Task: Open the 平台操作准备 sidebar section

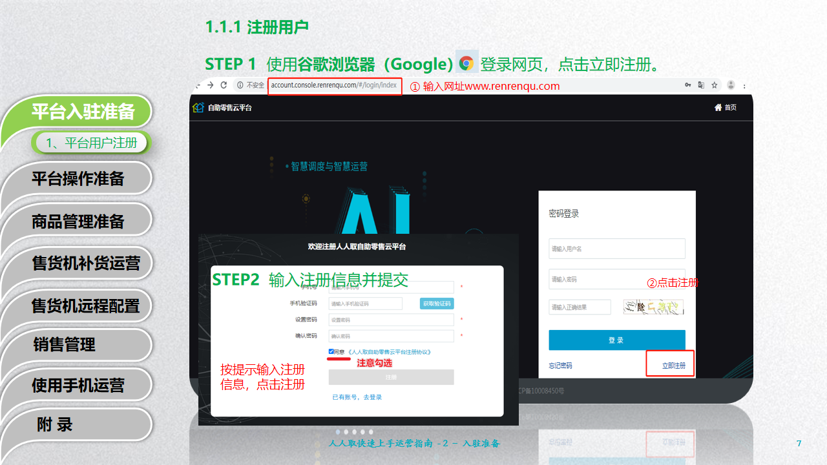Action: point(78,179)
